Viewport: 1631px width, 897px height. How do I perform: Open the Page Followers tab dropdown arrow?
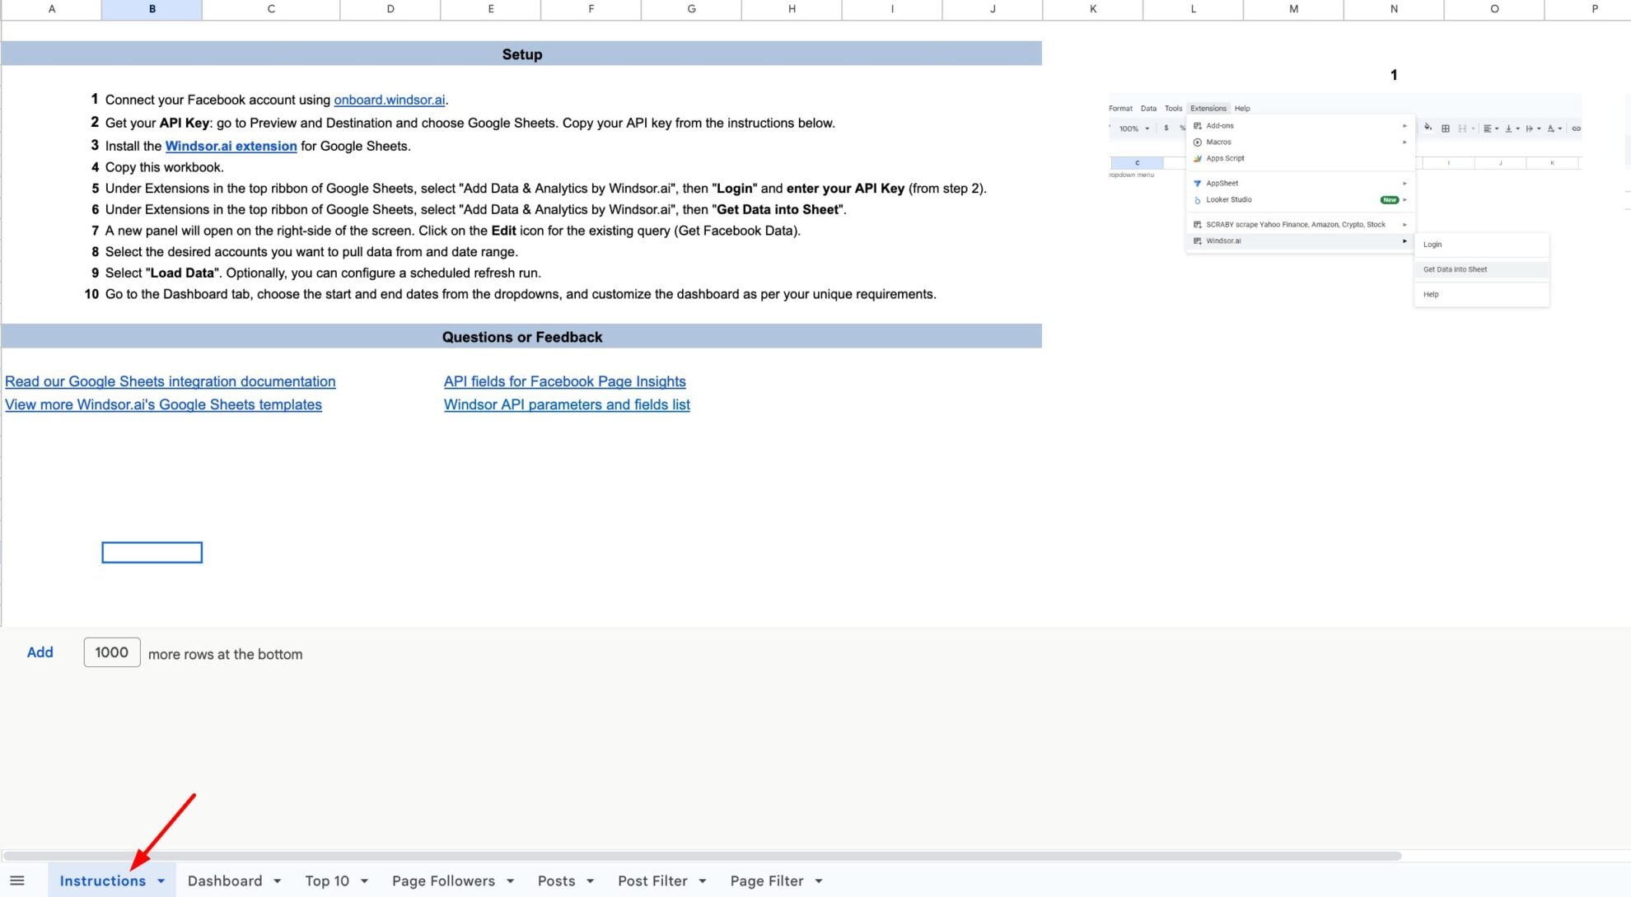click(510, 881)
